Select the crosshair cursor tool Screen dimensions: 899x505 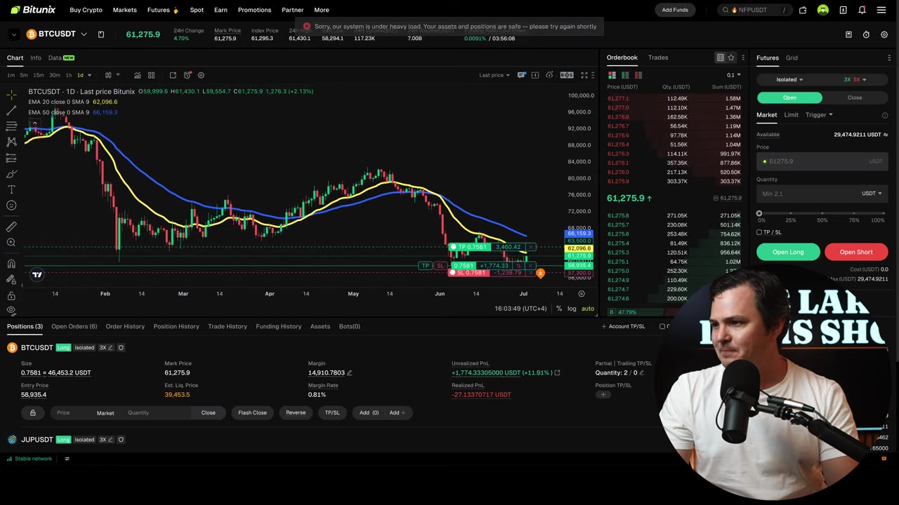pyautogui.click(x=11, y=94)
